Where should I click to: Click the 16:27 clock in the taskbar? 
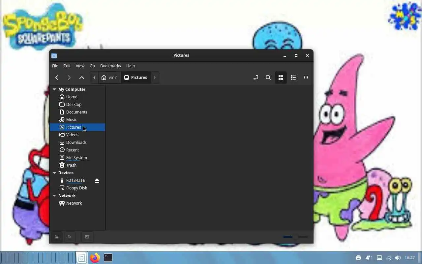click(410, 258)
